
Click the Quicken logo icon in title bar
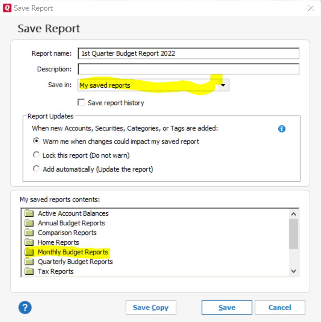[7, 8]
